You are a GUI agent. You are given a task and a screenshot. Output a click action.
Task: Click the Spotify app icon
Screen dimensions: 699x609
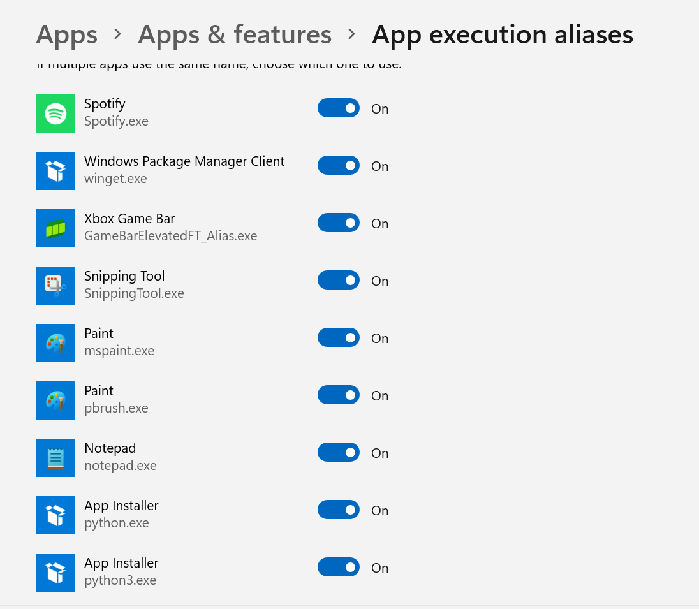(55, 114)
